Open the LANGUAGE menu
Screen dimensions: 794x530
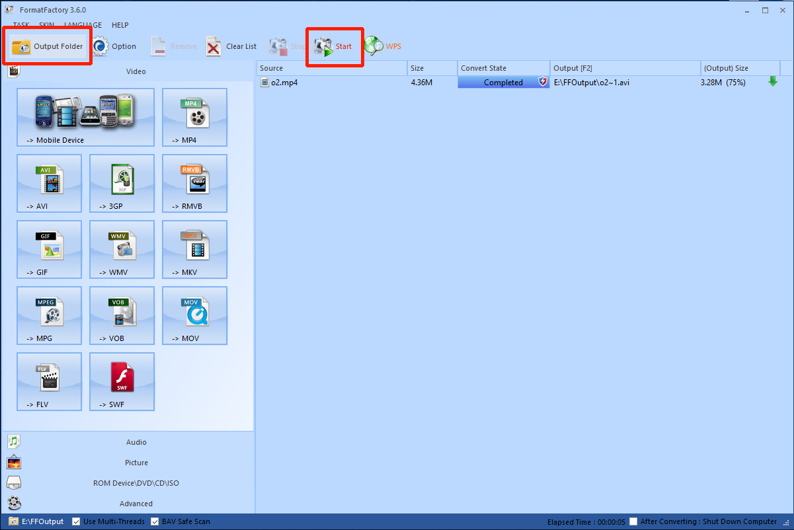pyautogui.click(x=83, y=25)
